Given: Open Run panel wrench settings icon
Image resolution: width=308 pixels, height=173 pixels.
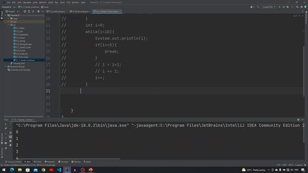Looking at the screenshot, I should [6, 128].
